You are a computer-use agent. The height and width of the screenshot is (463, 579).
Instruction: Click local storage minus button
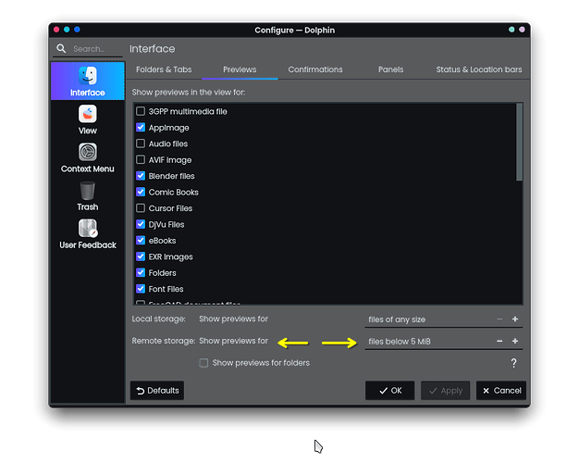tap(499, 319)
